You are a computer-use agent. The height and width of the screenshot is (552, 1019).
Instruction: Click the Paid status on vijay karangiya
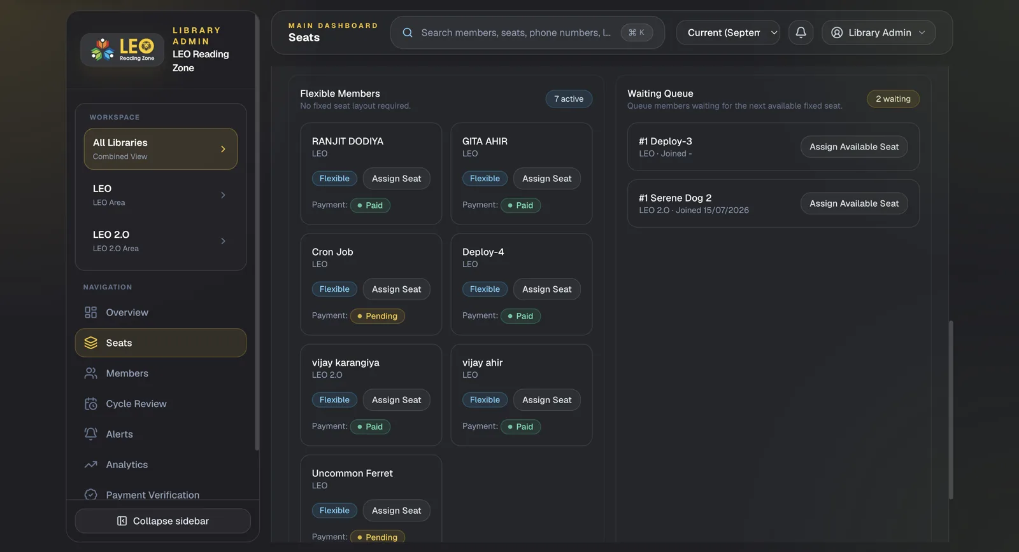pos(370,427)
